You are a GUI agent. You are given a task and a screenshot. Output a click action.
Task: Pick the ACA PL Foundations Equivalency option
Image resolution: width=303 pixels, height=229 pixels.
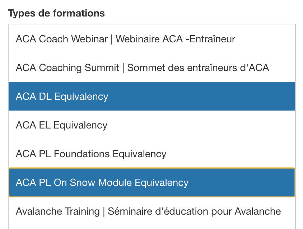click(91, 154)
